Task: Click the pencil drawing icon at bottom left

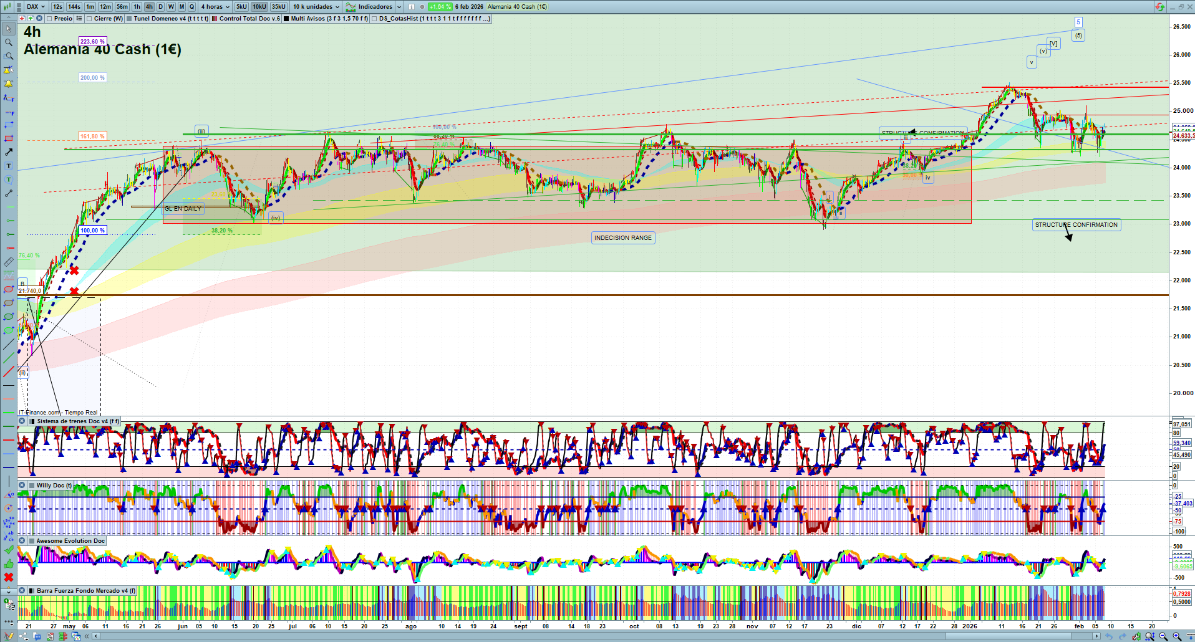Action: coord(9,636)
